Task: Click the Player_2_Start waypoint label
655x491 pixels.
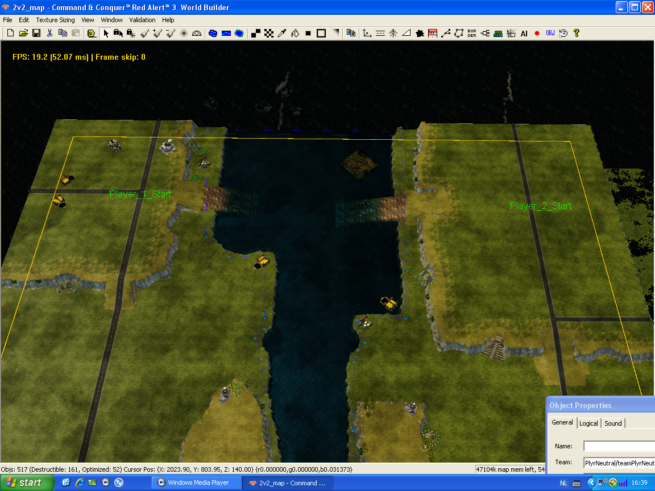Action: pyautogui.click(x=541, y=206)
